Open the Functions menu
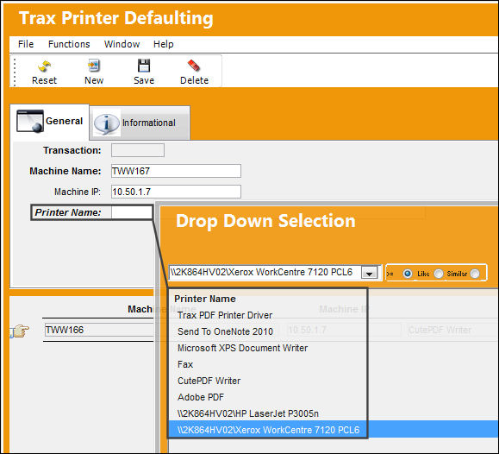This screenshot has height=454, width=499. point(69,44)
